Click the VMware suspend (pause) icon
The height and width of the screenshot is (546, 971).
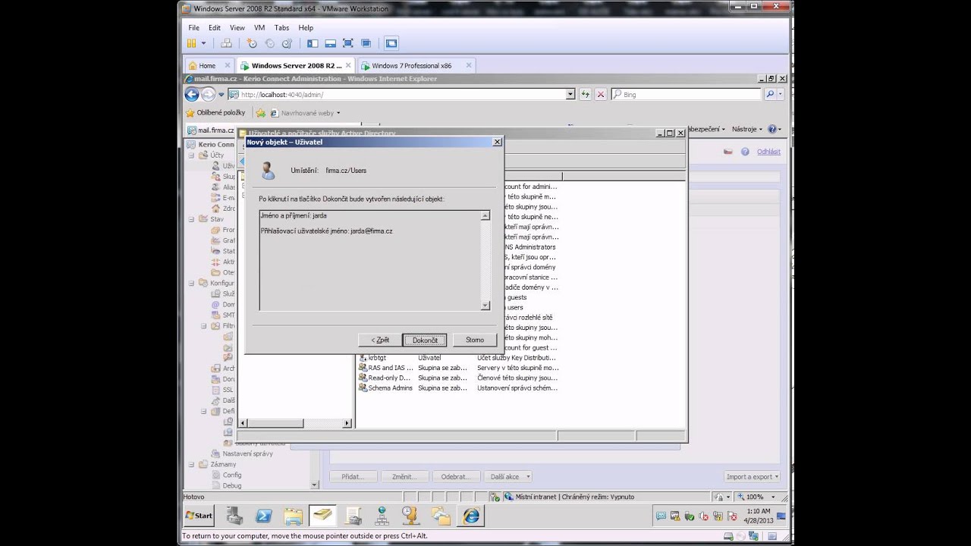pos(192,43)
